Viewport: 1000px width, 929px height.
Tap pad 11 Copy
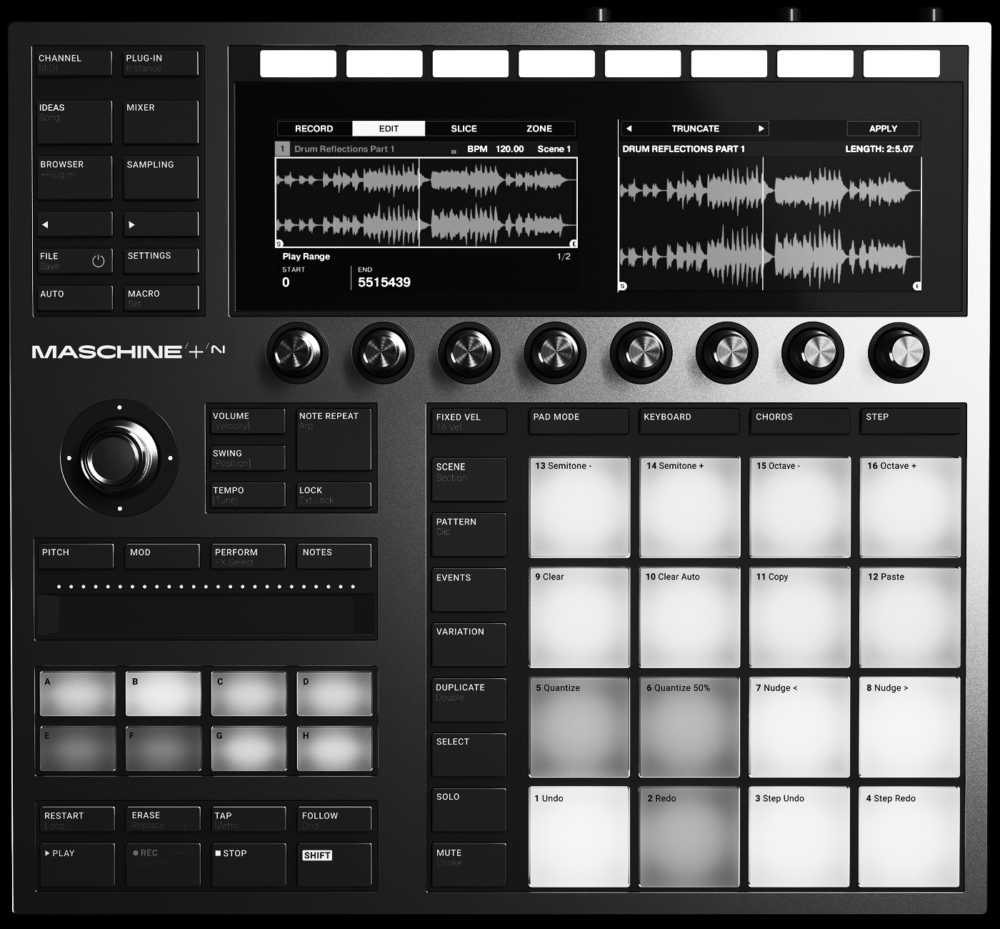[x=800, y=617]
